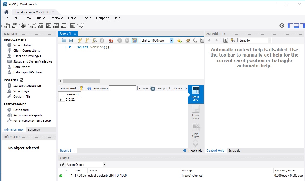Save the script to file icon
The width and height of the screenshot is (305, 181).
tap(71, 40)
